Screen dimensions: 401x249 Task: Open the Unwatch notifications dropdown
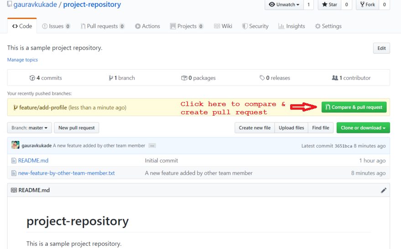(x=284, y=5)
